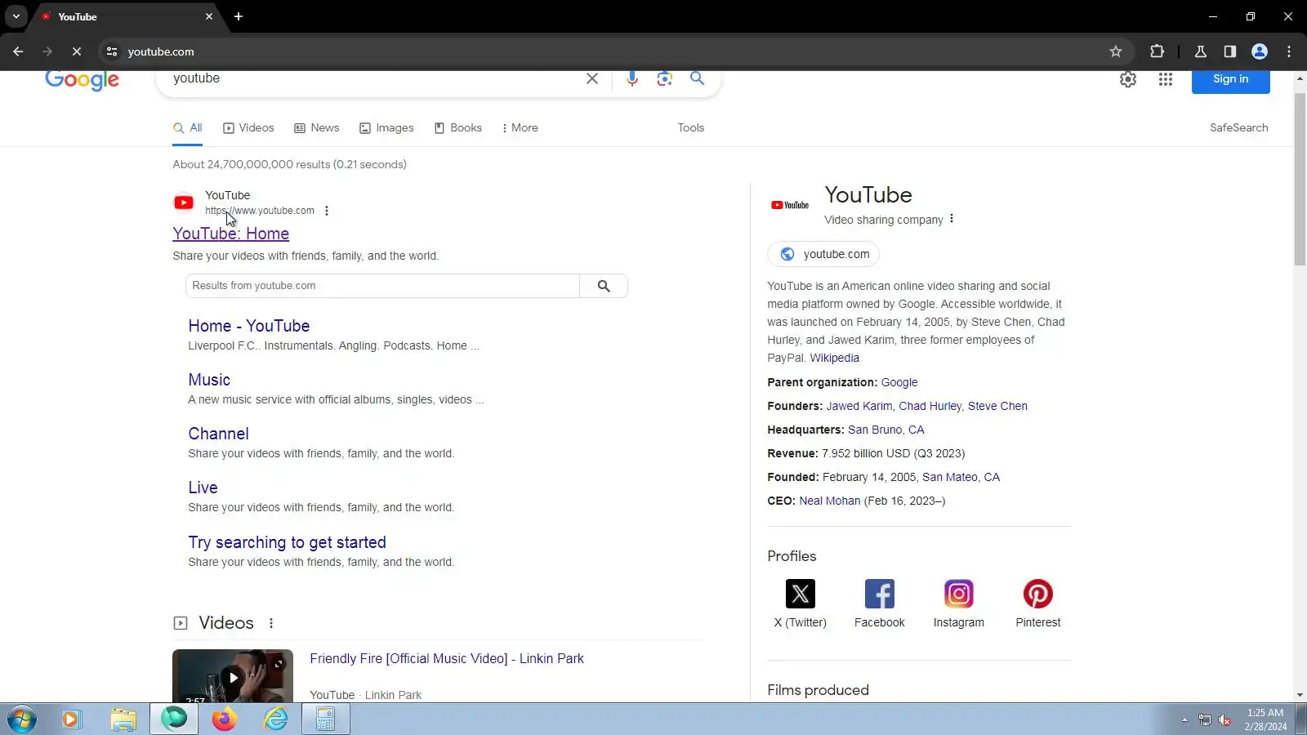Open the Neal Mohan CEO link

click(830, 501)
